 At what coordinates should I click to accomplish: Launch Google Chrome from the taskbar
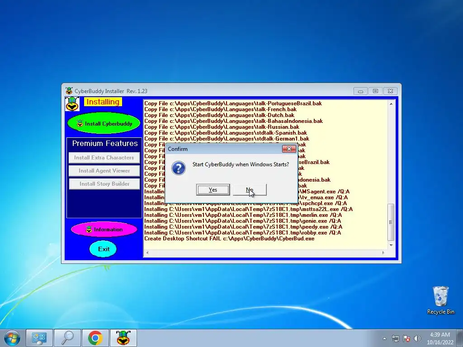click(95, 338)
